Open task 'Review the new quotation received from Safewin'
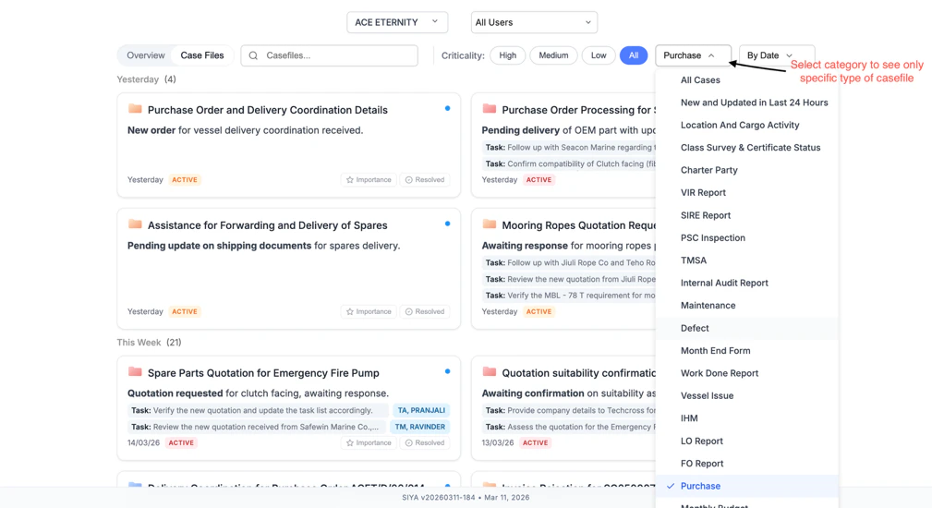Image resolution: width=932 pixels, height=508 pixels. tap(256, 427)
